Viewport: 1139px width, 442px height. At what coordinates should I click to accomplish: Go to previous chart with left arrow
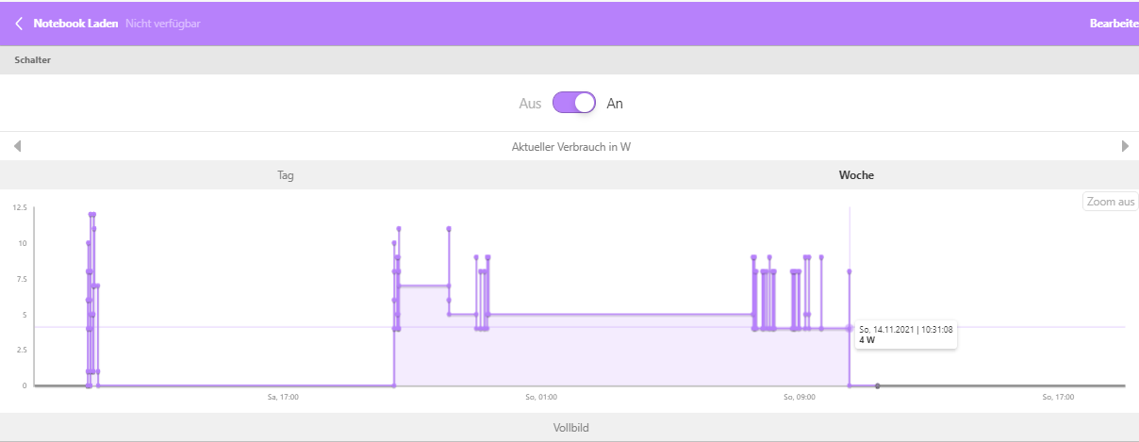[17, 146]
